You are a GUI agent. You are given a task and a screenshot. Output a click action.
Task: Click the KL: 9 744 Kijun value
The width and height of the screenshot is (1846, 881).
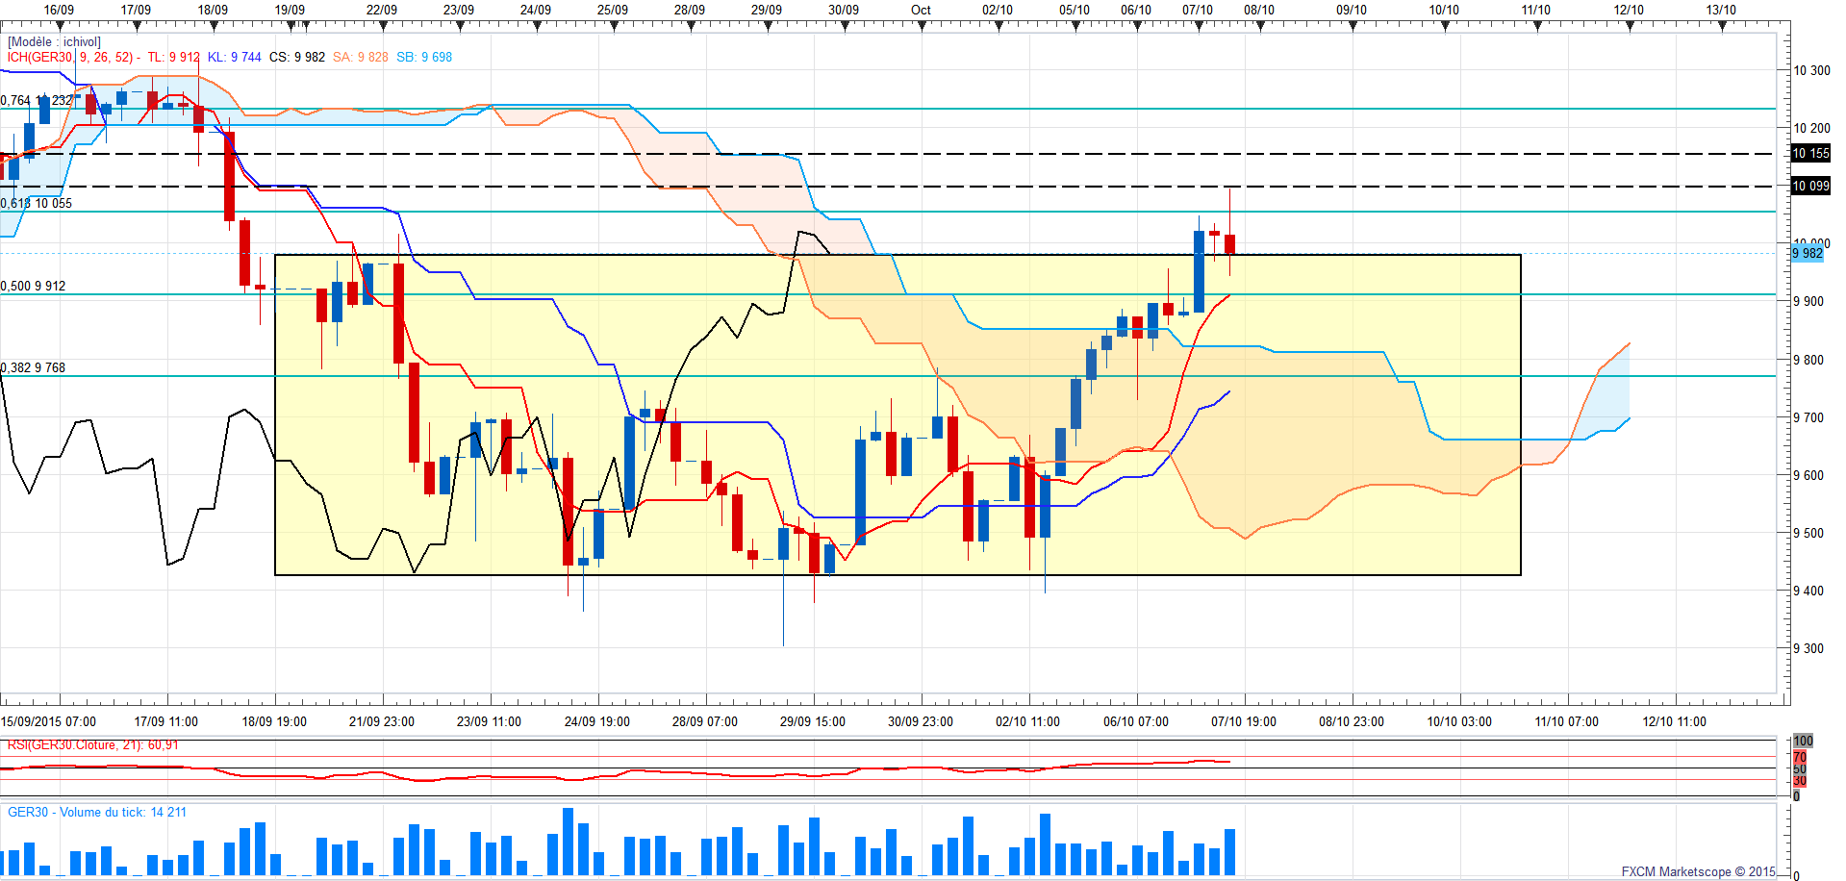235,58
